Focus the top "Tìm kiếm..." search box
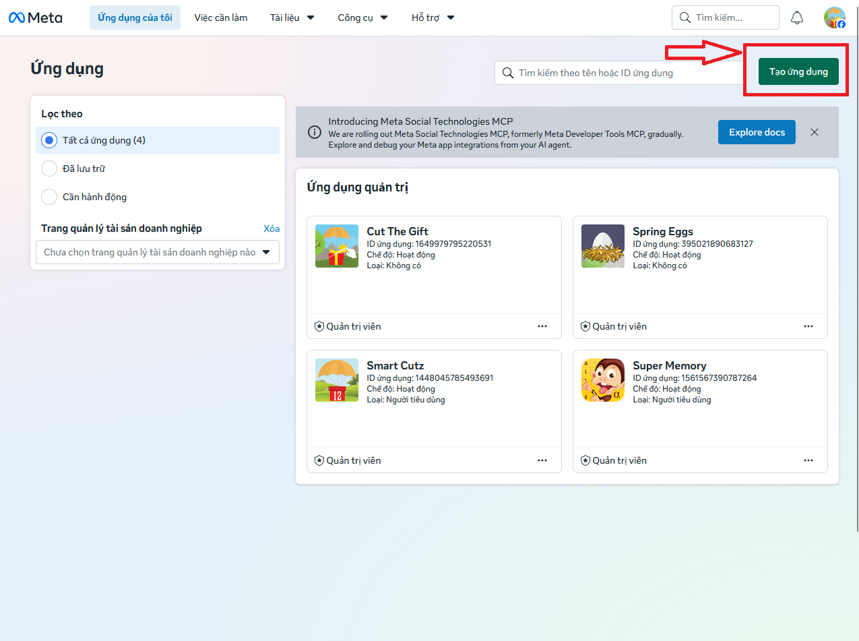Viewport: 859px width, 641px height. coord(726,18)
